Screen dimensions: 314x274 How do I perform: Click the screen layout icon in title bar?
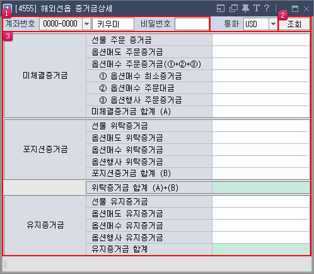pos(221,8)
